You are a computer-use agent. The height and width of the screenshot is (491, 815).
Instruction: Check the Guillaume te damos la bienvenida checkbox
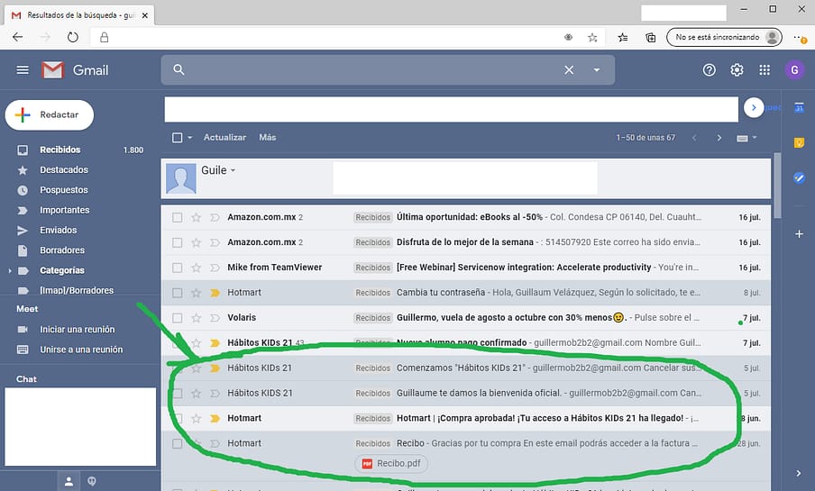pyautogui.click(x=178, y=394)
